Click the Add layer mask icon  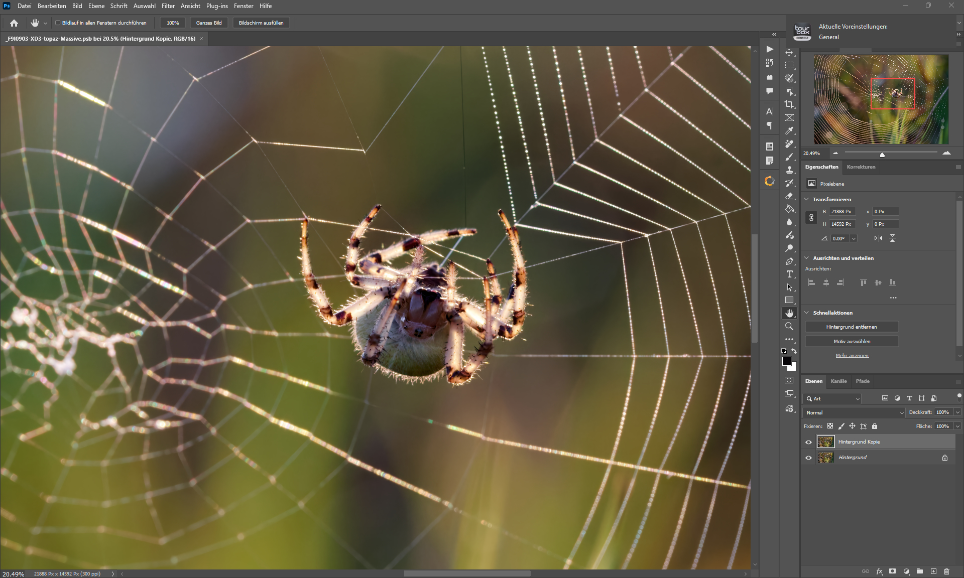(x=892, y=571)
